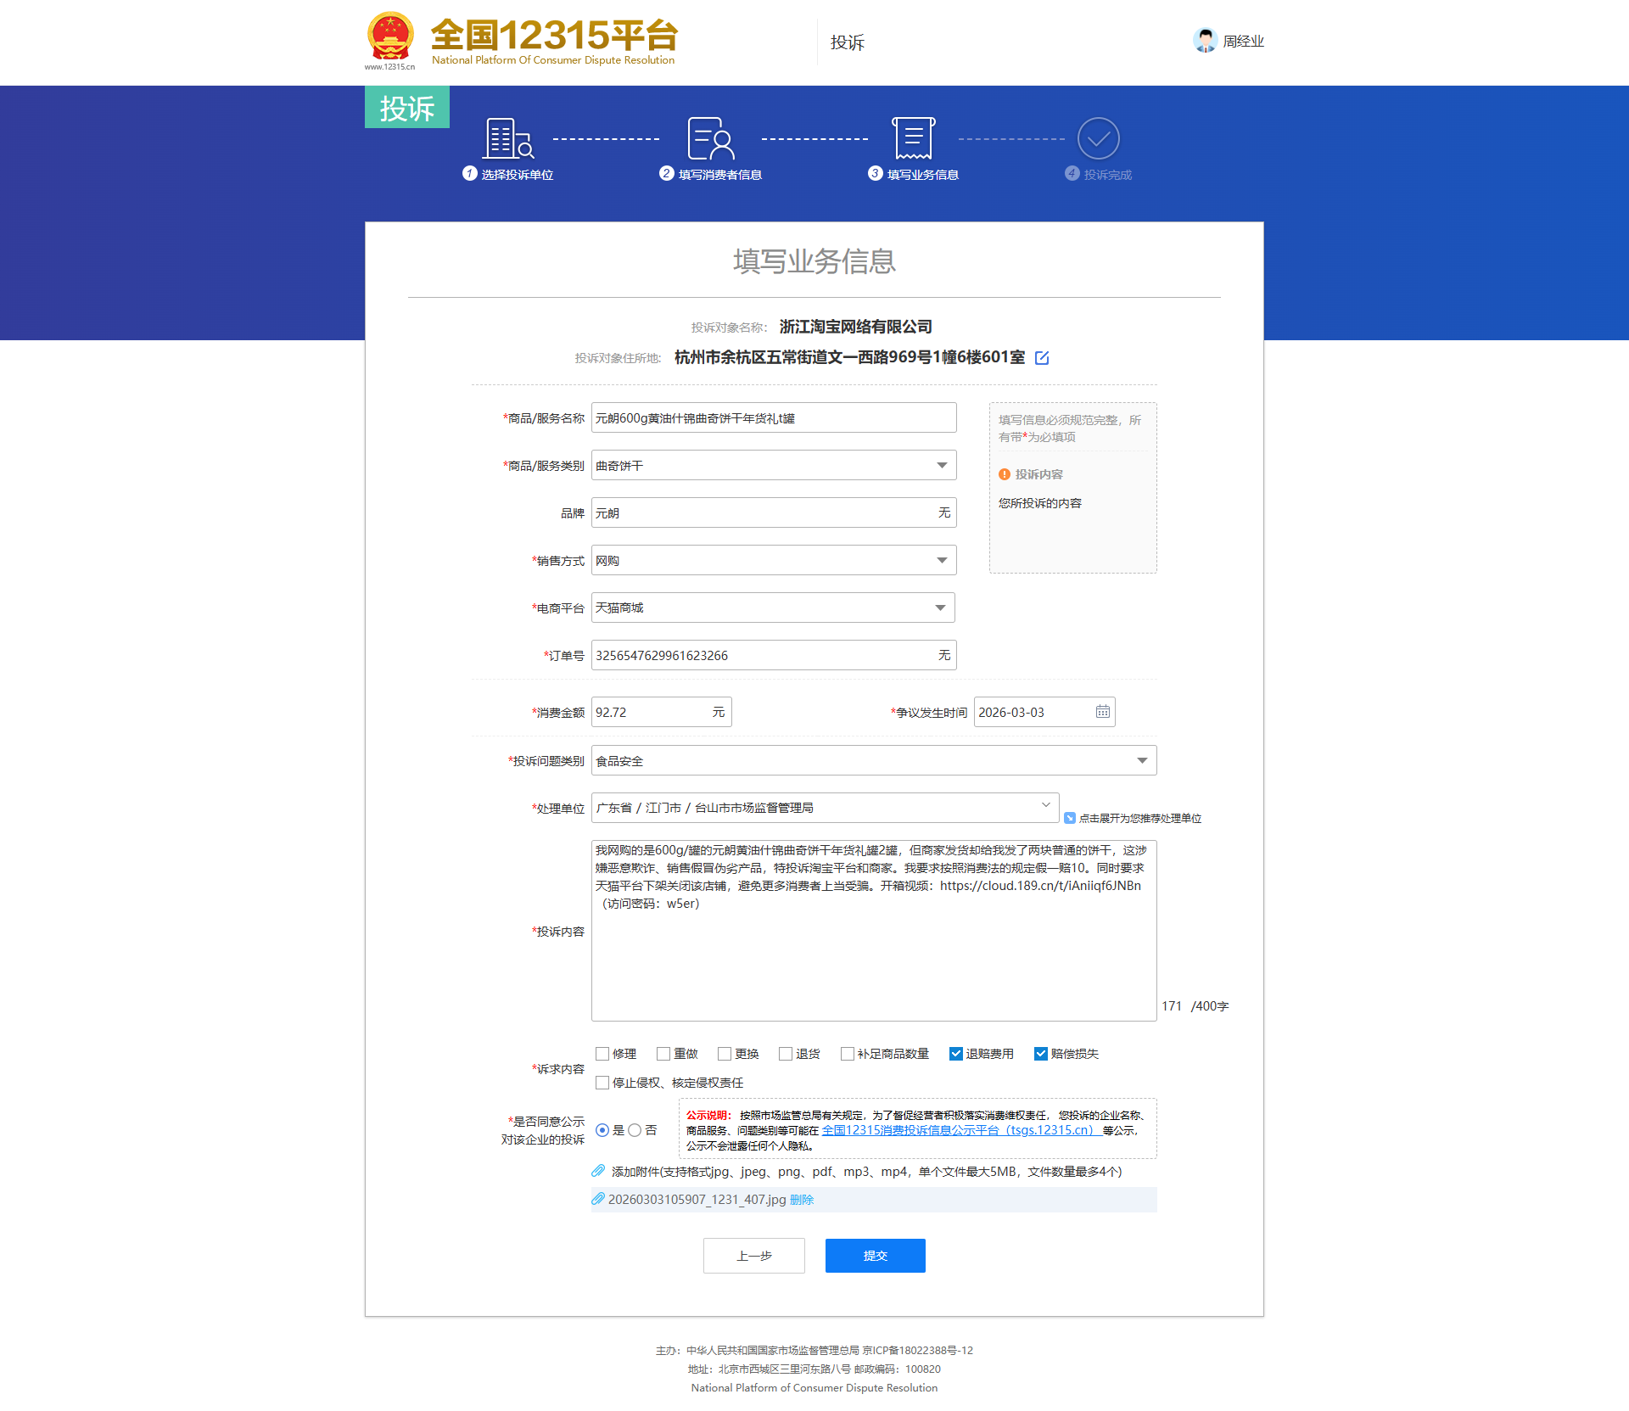The width and height of the screenshot is (1629, 1411).
Task: Expand the 投诉问题类别 dropdown
Action: click(x=1142, y=760)
